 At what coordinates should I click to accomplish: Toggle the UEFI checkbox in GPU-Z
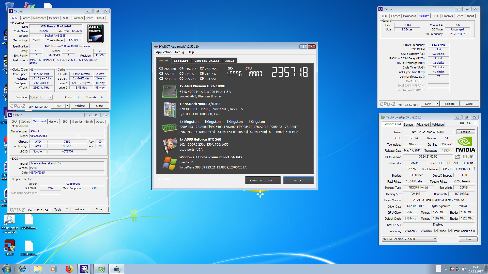(x=465, y=157)
